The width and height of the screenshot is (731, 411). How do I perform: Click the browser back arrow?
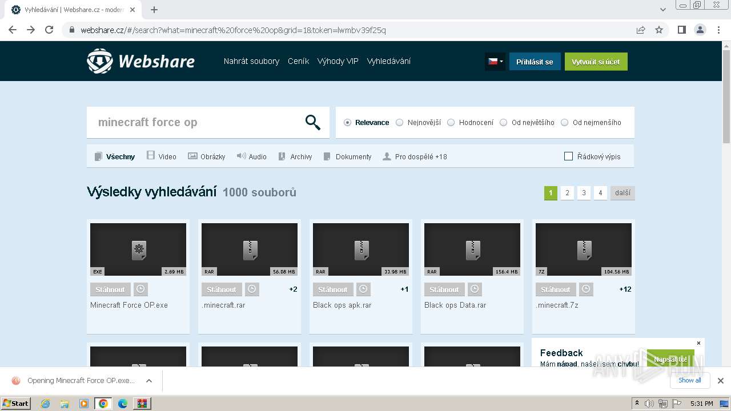coord(13,30)
